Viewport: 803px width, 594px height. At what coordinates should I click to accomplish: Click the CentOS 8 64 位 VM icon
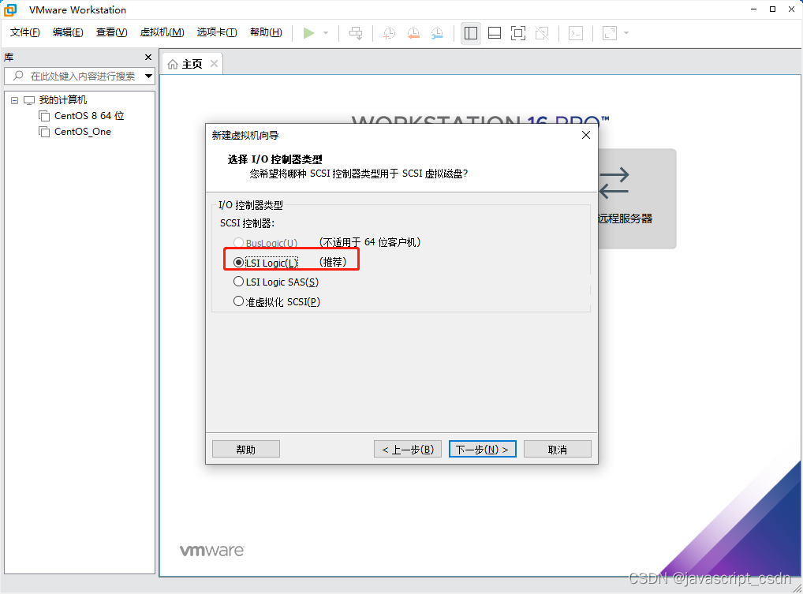click(x=44, y=116)
